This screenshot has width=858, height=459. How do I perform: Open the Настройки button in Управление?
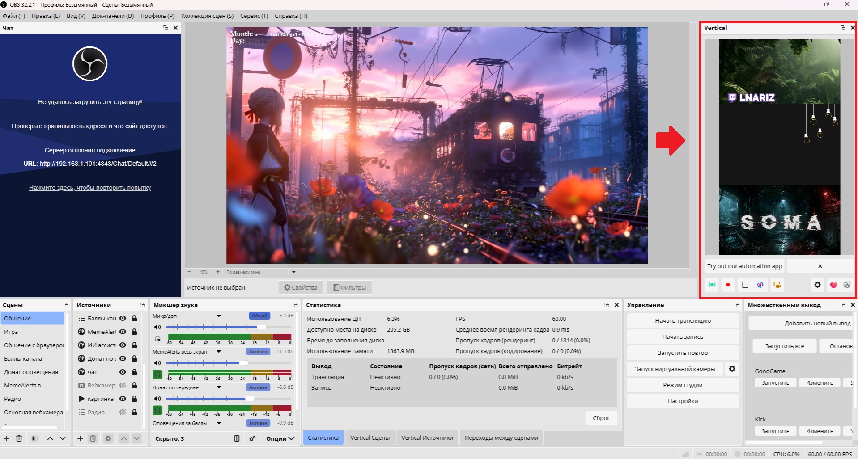pos(683,401)
